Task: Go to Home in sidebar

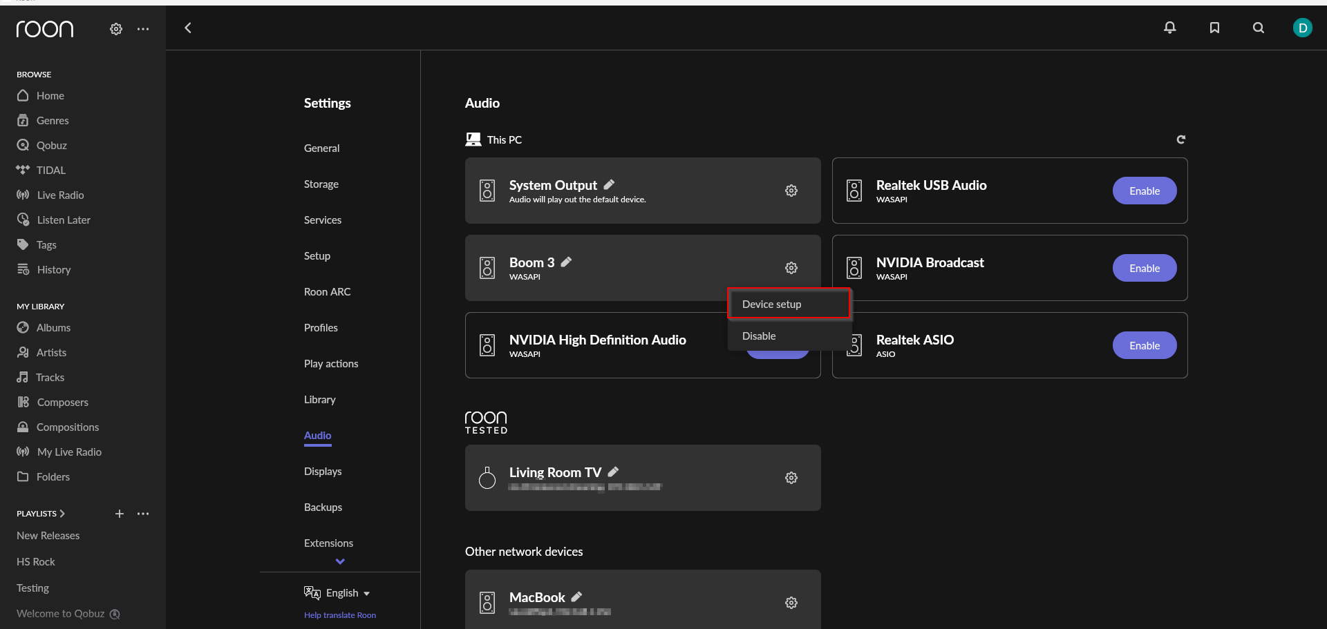Action: click(x=41, y=95)
